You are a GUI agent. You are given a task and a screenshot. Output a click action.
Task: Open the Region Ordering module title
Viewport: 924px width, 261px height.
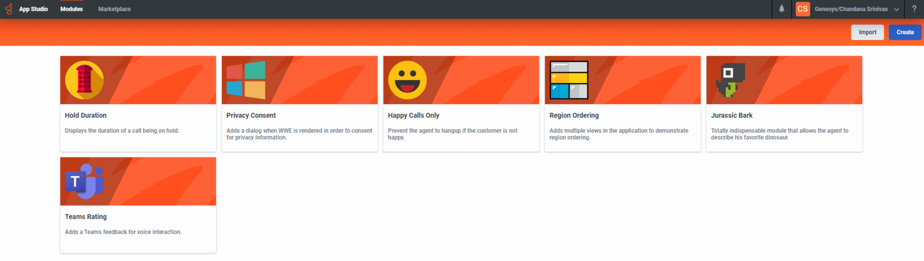(x=574, y=115)
